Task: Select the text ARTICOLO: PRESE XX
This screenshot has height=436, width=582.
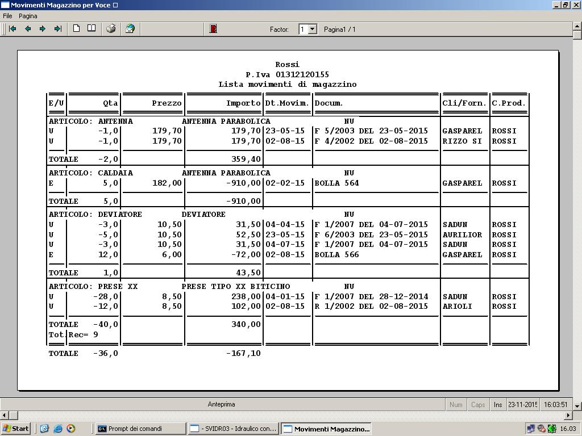Action: 93,286
